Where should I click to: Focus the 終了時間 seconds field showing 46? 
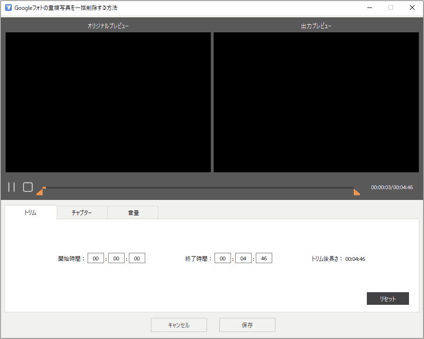tap(264, 258)
